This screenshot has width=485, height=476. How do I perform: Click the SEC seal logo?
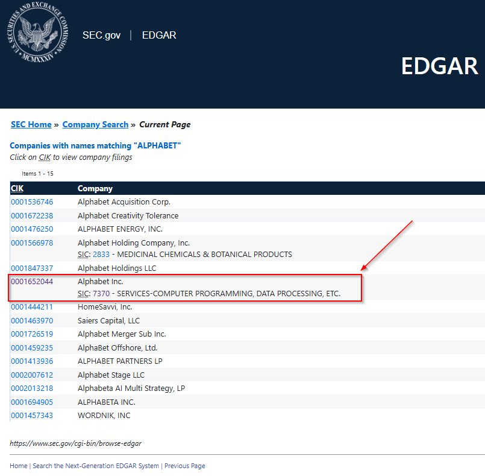point(39,36)
